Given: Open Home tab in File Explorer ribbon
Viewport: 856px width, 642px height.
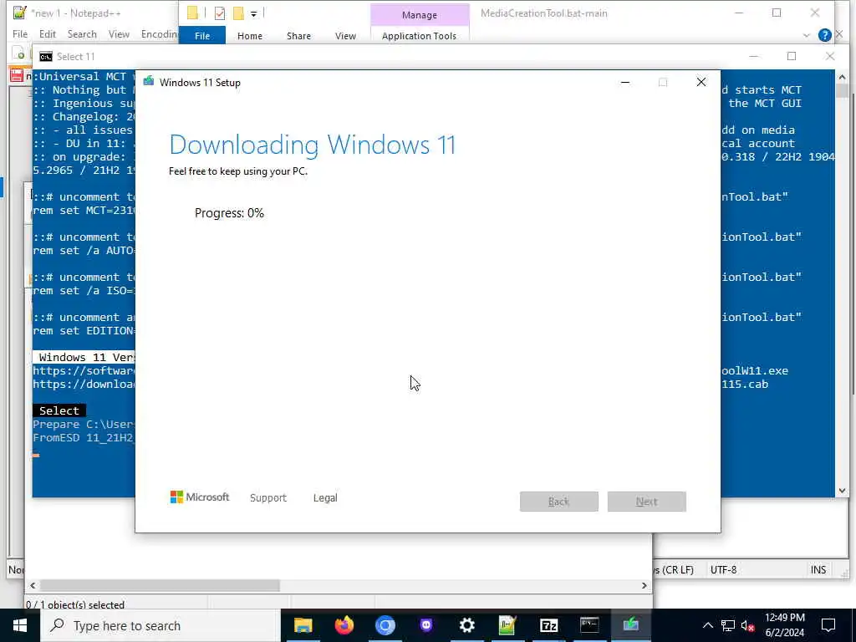Looking at the screenshot, I should pyautogui.click(x=250, y=35).
